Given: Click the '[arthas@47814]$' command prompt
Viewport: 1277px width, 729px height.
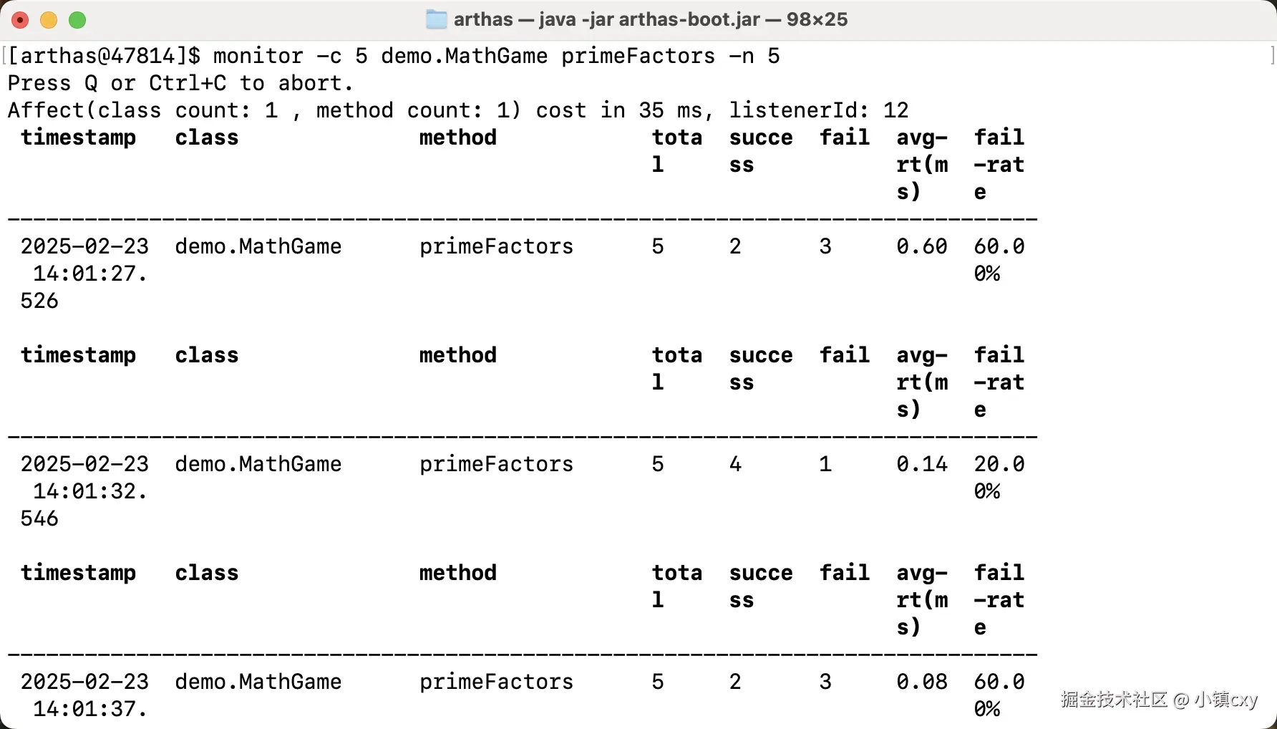Looking at the screenshot, I should click(105, 56).
